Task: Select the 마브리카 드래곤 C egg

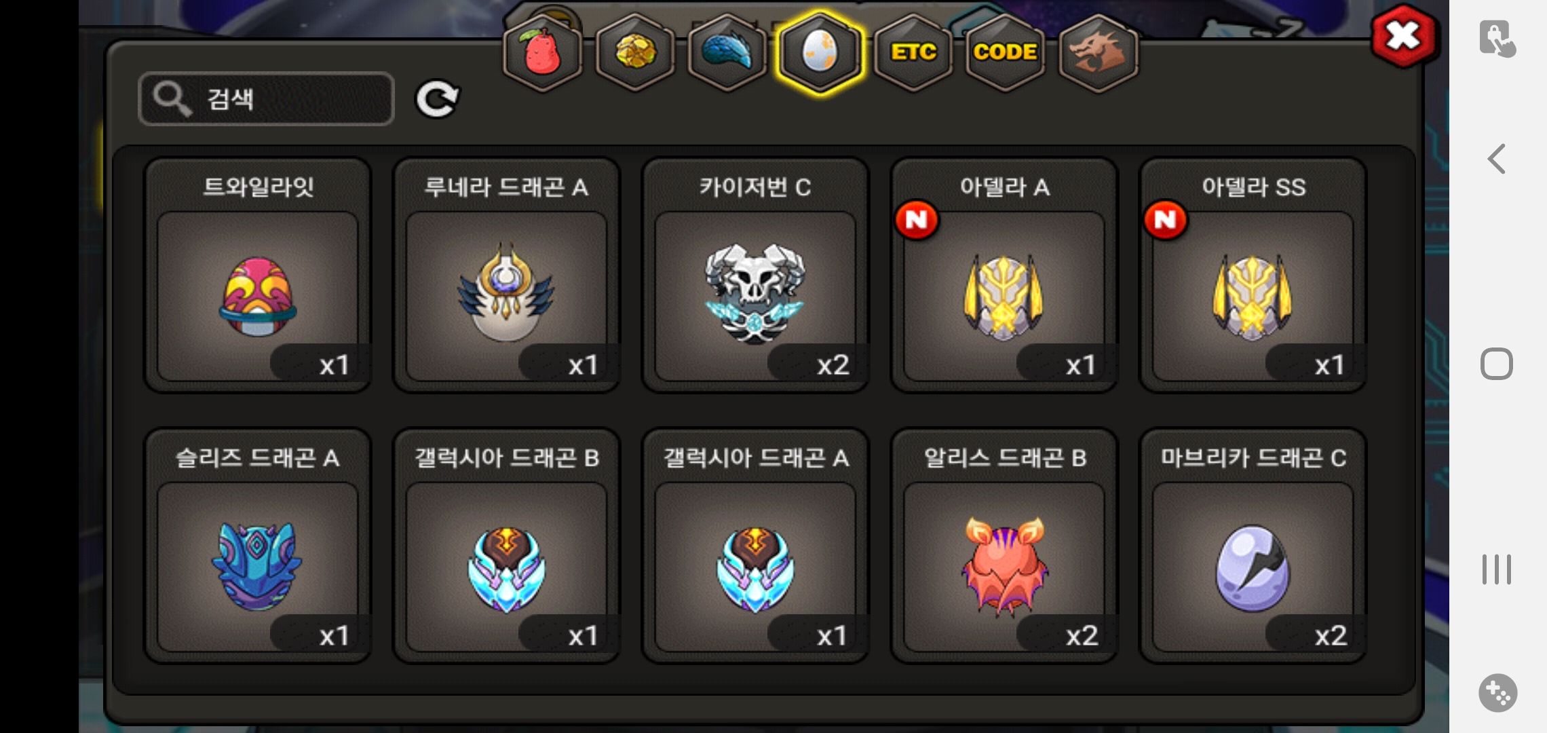Action: (x=1253, y=546)
